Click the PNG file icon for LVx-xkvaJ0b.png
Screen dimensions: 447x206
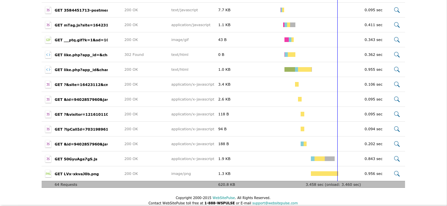click(x=48, y=174)
